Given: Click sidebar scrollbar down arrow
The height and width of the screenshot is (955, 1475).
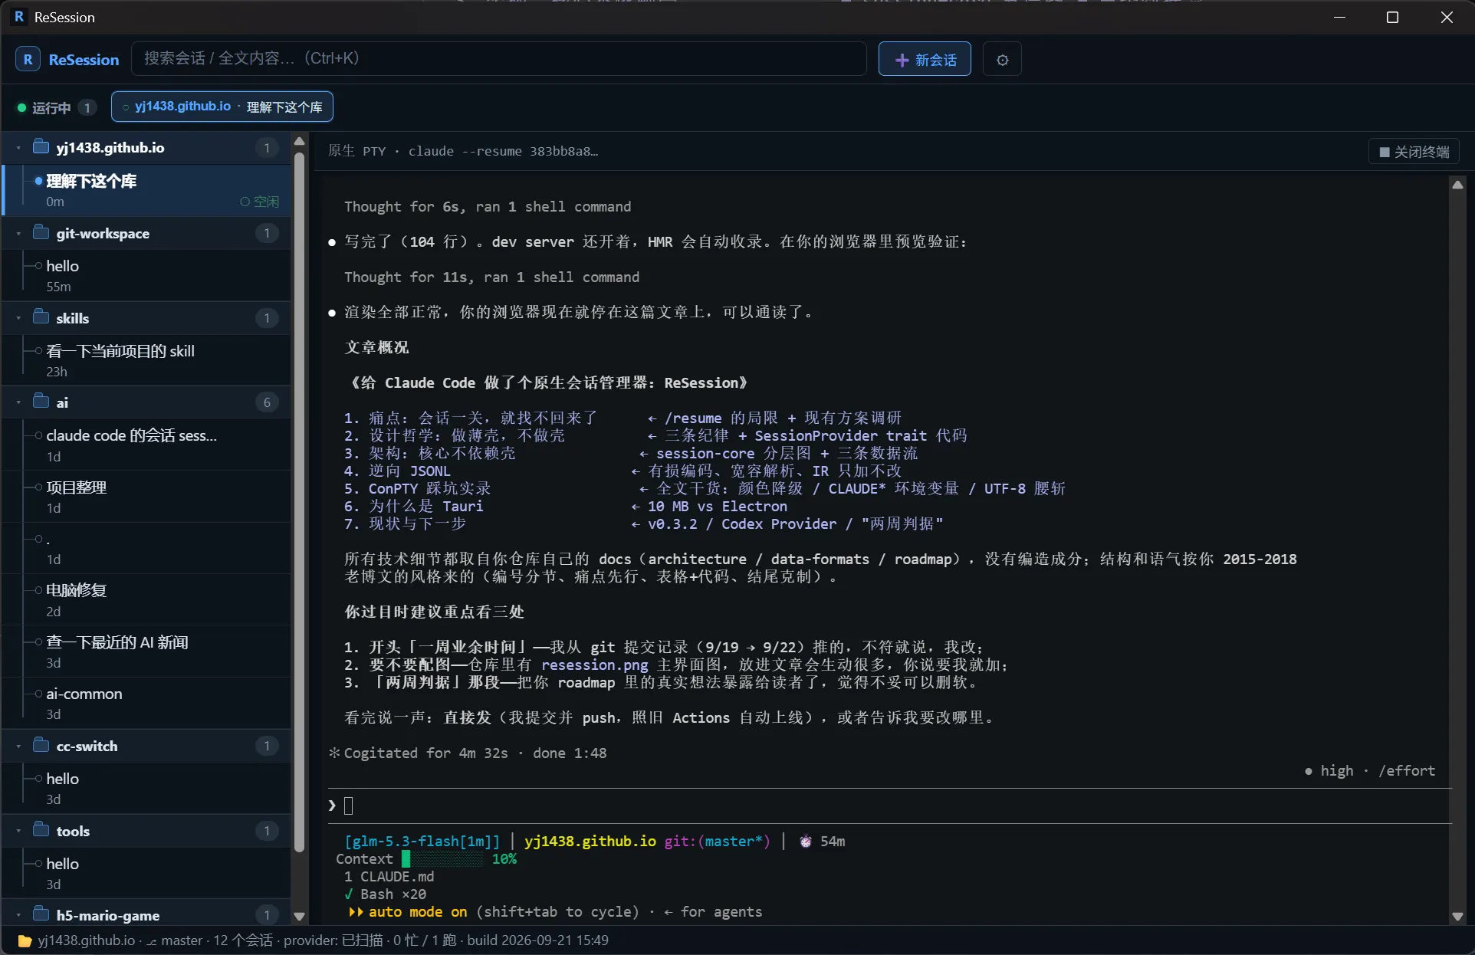Looking at the screenshot, I should (x=300, y=916).
